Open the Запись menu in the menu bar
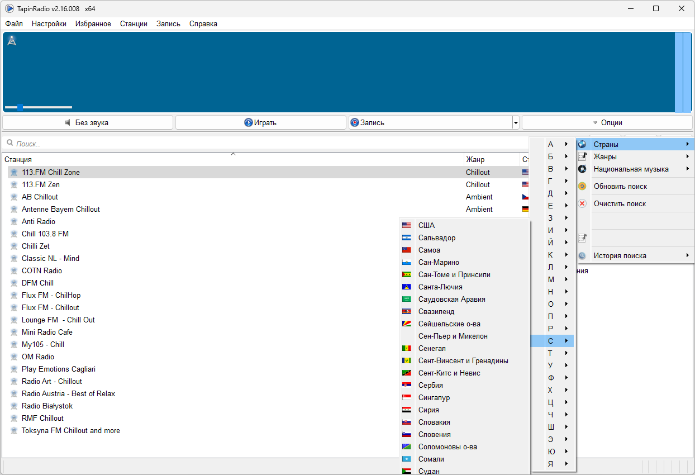This screenshot has height=475, width=695. (168, 23)
